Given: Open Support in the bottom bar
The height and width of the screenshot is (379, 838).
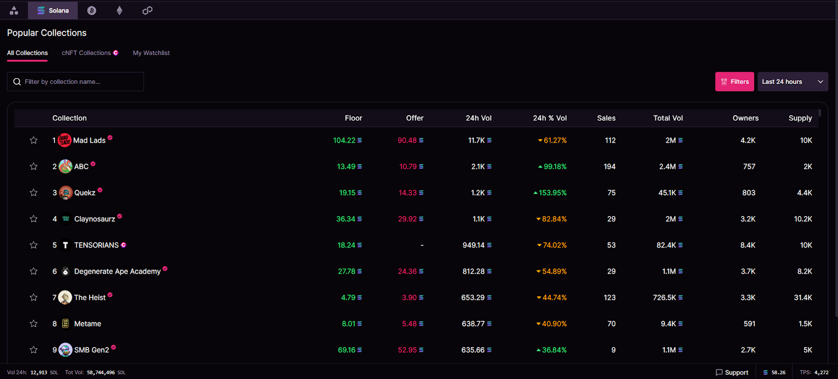Looking at the screenshot, I should [x=732, y=372].
